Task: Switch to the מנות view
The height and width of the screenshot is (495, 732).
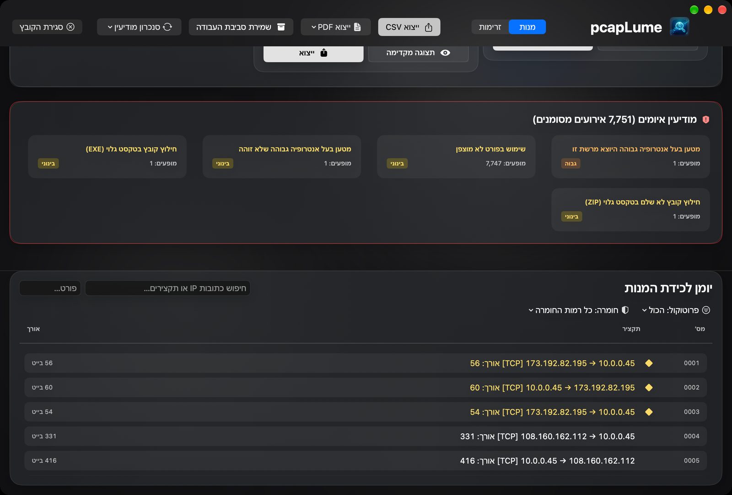Action: [x=527, y=27]
